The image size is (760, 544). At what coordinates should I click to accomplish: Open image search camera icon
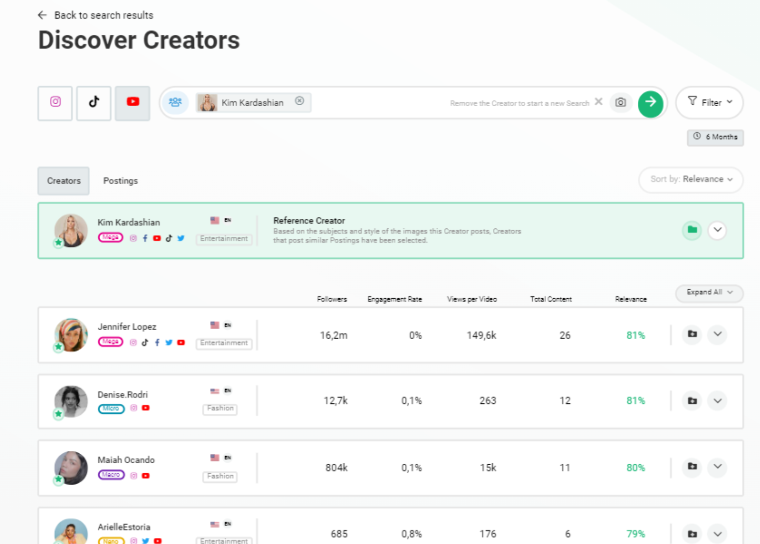[x=620, y=102]
